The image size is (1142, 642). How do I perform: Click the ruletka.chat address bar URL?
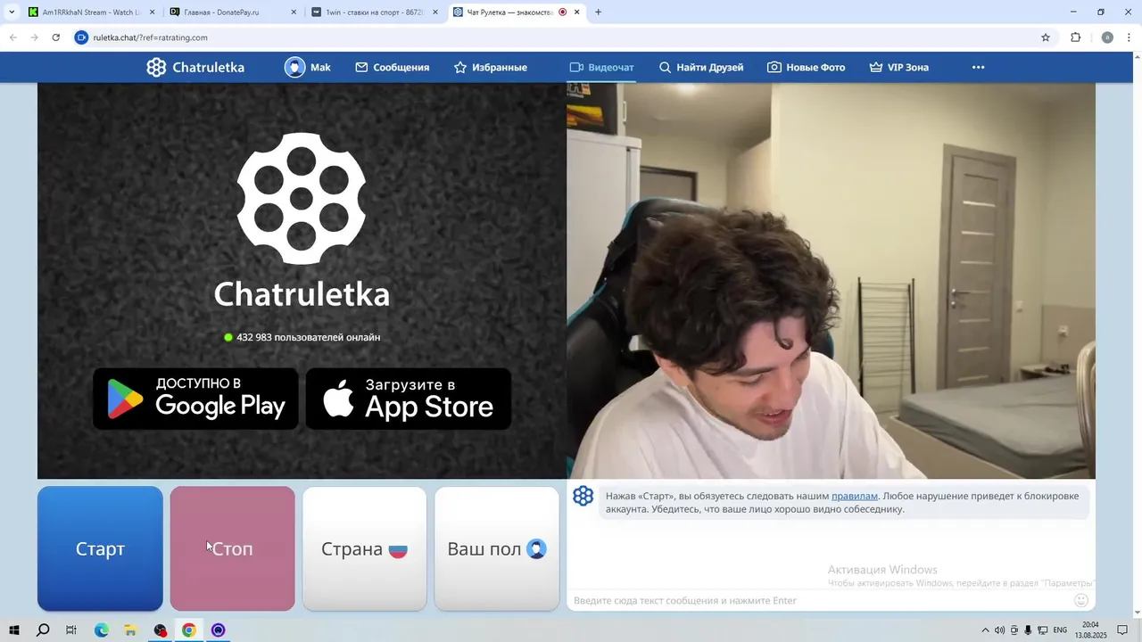coord(150,37)
